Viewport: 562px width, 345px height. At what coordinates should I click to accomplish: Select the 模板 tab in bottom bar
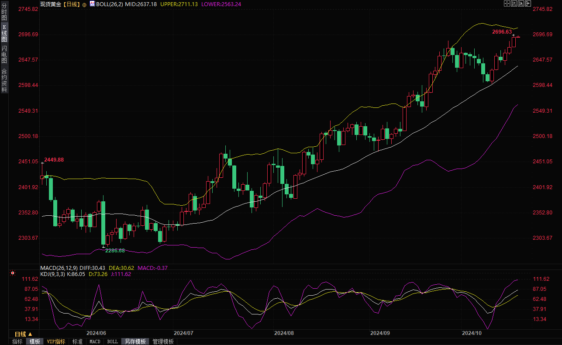pyautogui.click(x=35, y=342)
